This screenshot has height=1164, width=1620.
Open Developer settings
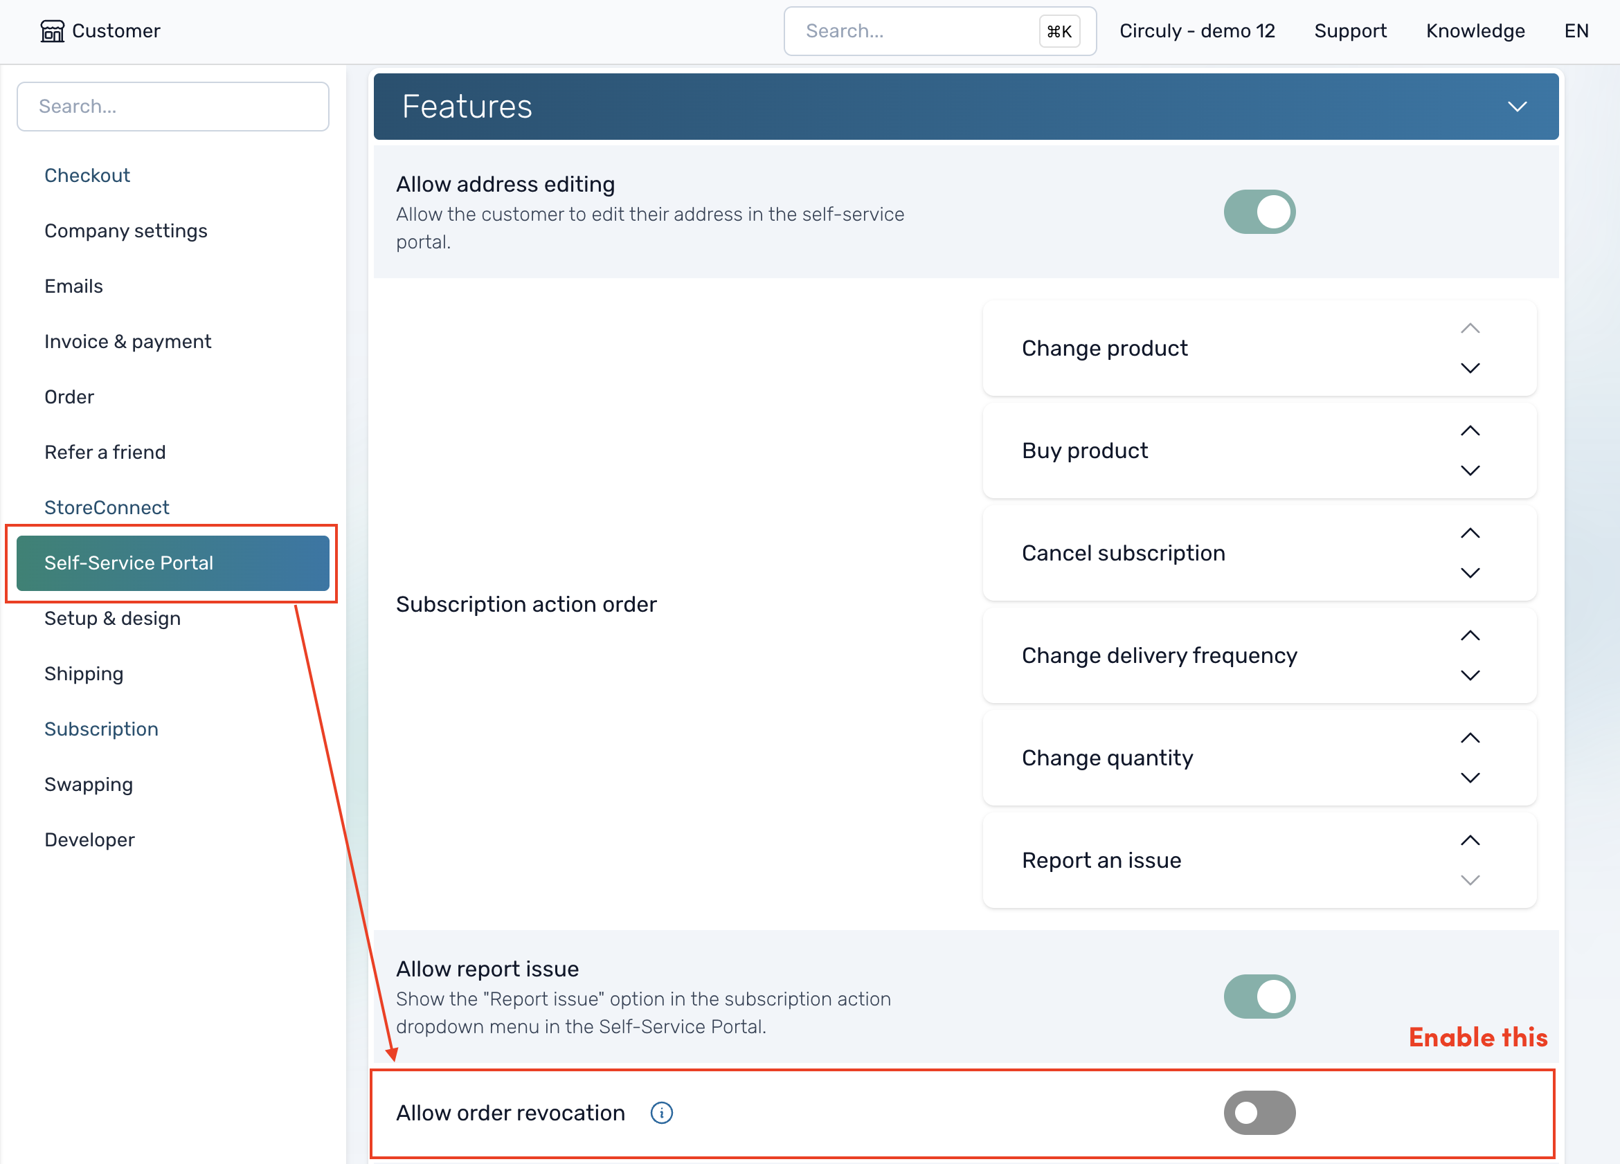point(89,840)
